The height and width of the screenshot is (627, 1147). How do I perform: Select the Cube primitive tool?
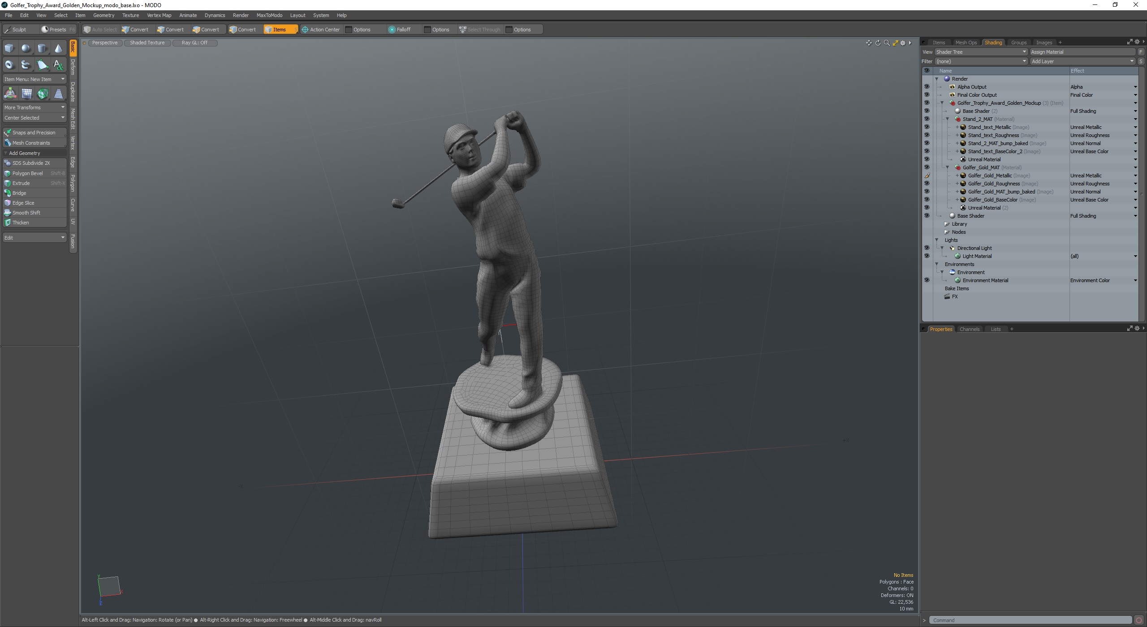[9, 48]
